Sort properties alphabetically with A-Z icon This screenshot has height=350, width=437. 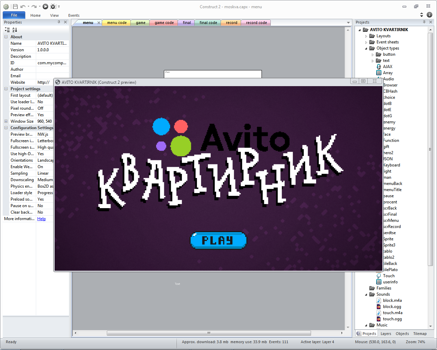click(x=15, y=30)
